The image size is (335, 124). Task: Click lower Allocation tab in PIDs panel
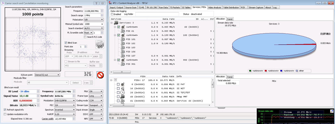pos(220,77)
